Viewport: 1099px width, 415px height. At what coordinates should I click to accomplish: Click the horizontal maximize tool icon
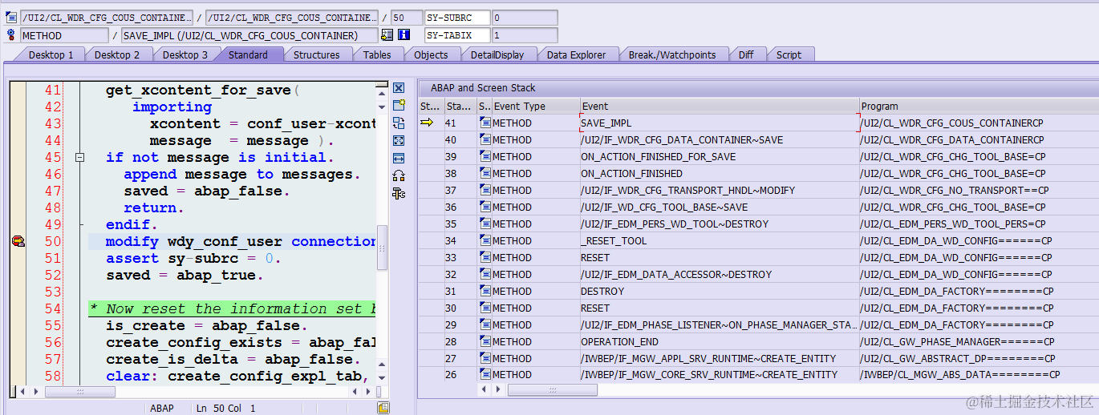click(399, 158)
